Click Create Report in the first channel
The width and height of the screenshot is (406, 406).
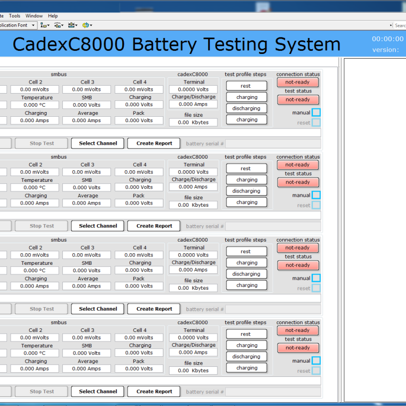154,143
